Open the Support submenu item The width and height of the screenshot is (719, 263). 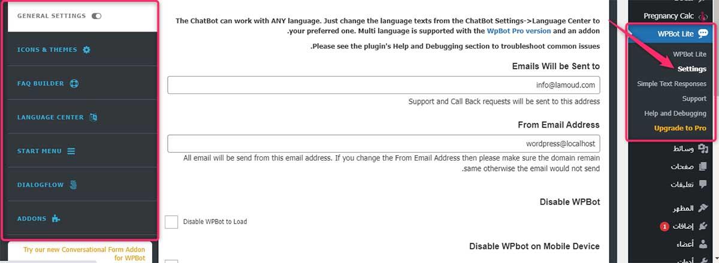[x=694, y=98]
